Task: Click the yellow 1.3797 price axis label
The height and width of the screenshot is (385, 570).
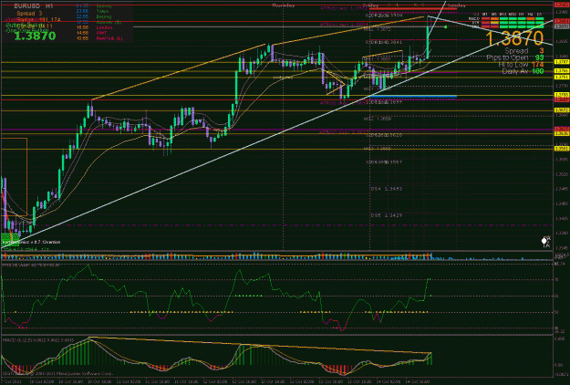Action: 562,62
